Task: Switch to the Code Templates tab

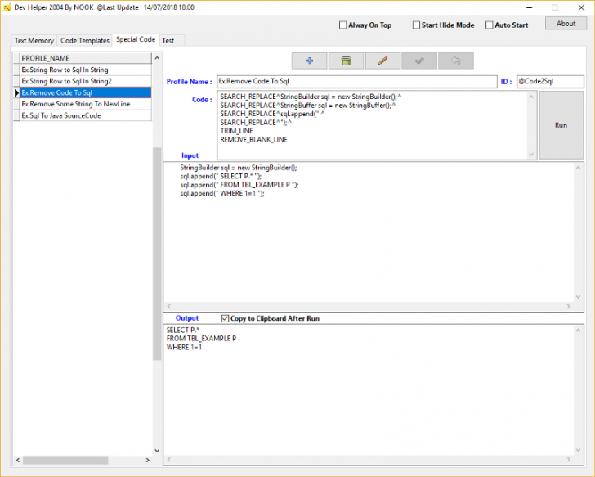Action: point(85,41)
